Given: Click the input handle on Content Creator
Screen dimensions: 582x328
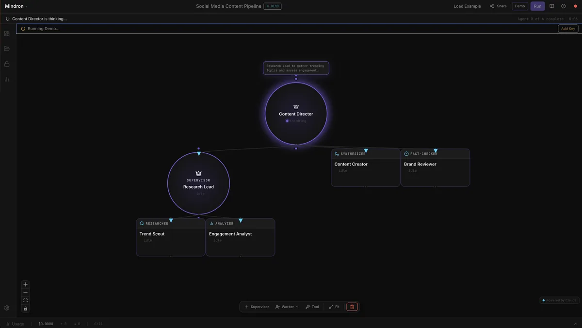Looking at the screenshot, I should (366, 150).
